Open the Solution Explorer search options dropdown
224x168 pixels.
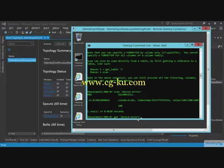222,46
